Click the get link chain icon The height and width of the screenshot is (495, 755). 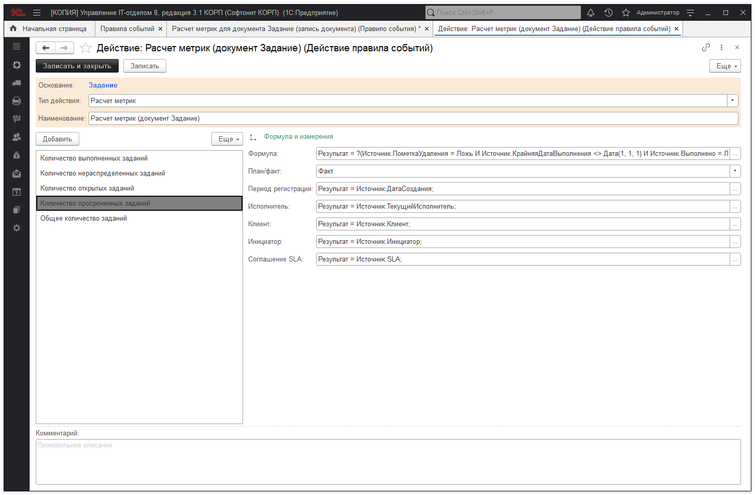(706, 48)
